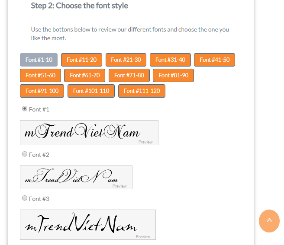The width and height of the screenshot is (284, 245).
Task: Show the Font #11-20 group
Action: (x=81, y=60)
